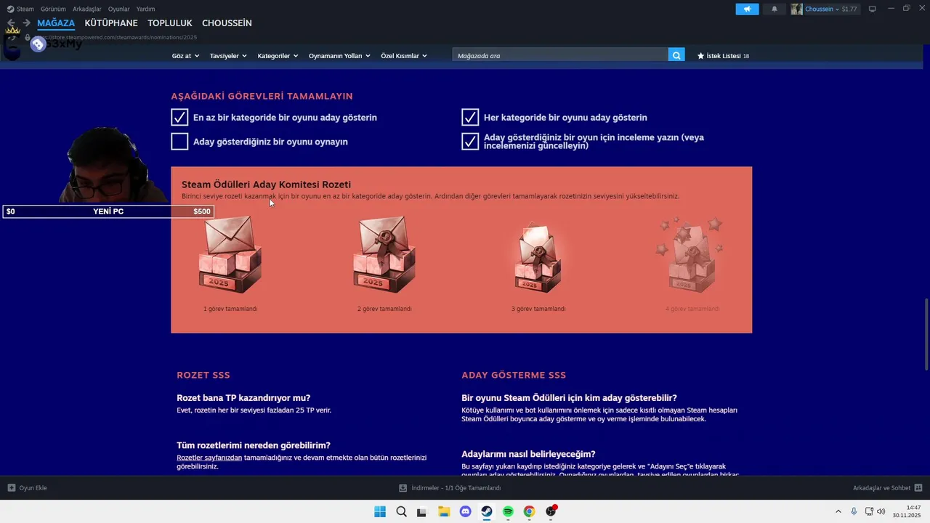Viewport: 930px width, 523px height.
Task: Open Windows taskbar search
Action: pyautogui.click(x=401, y=511)
